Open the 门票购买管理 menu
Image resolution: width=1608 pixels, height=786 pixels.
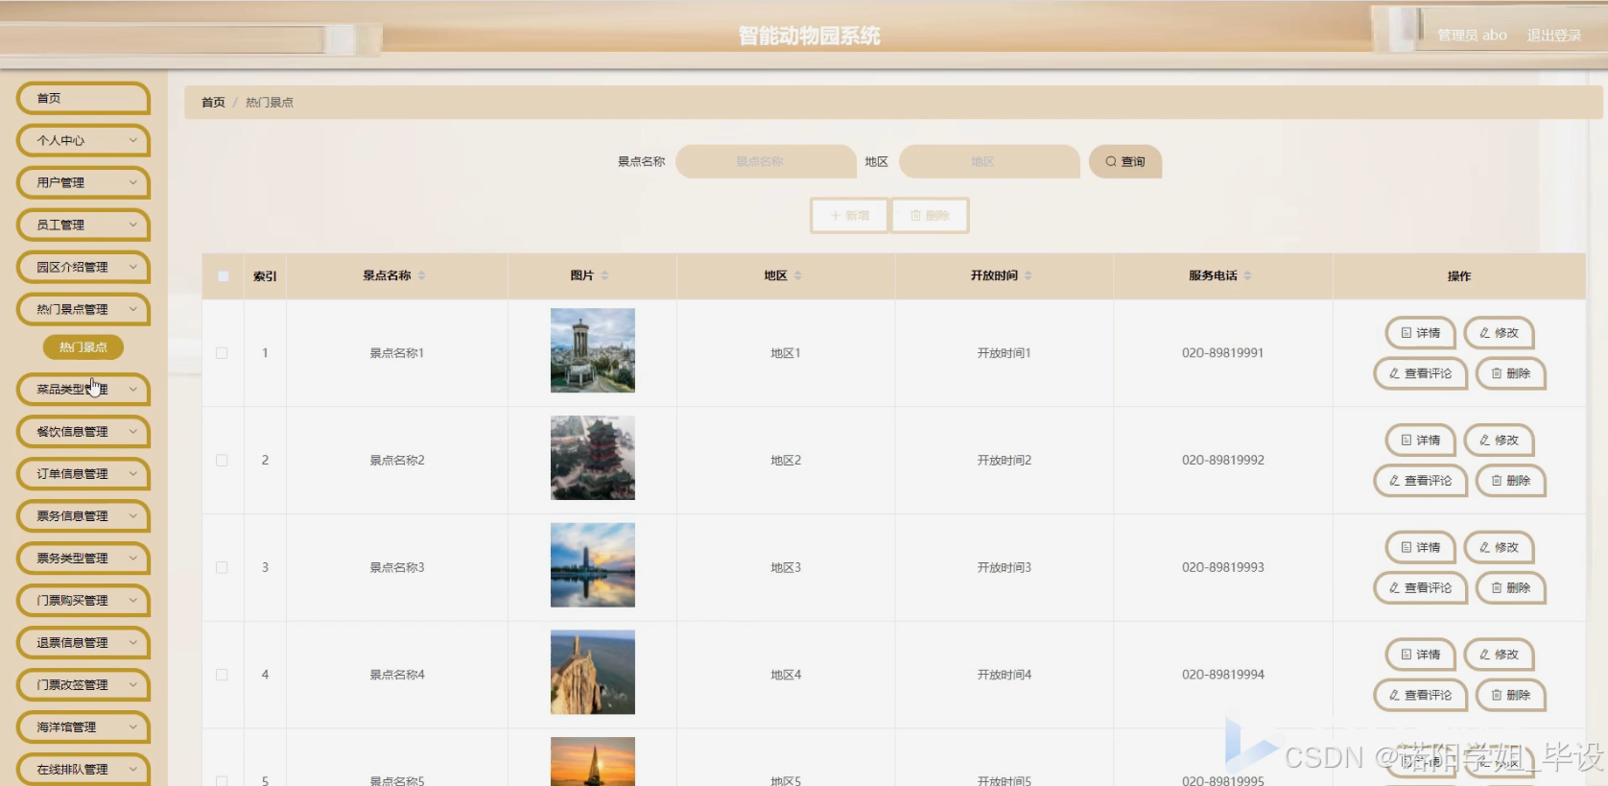click(83, 601)
